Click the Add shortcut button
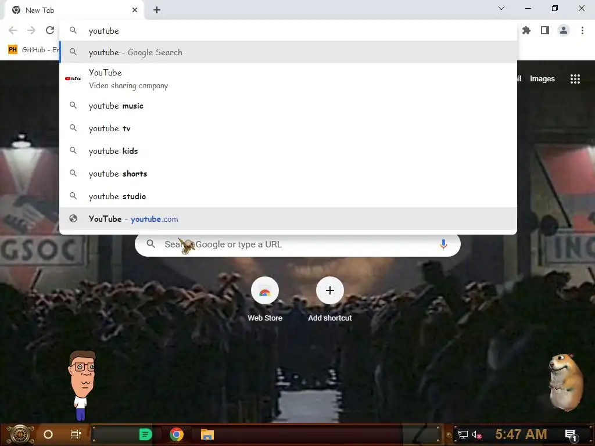 tap(330, 300)
